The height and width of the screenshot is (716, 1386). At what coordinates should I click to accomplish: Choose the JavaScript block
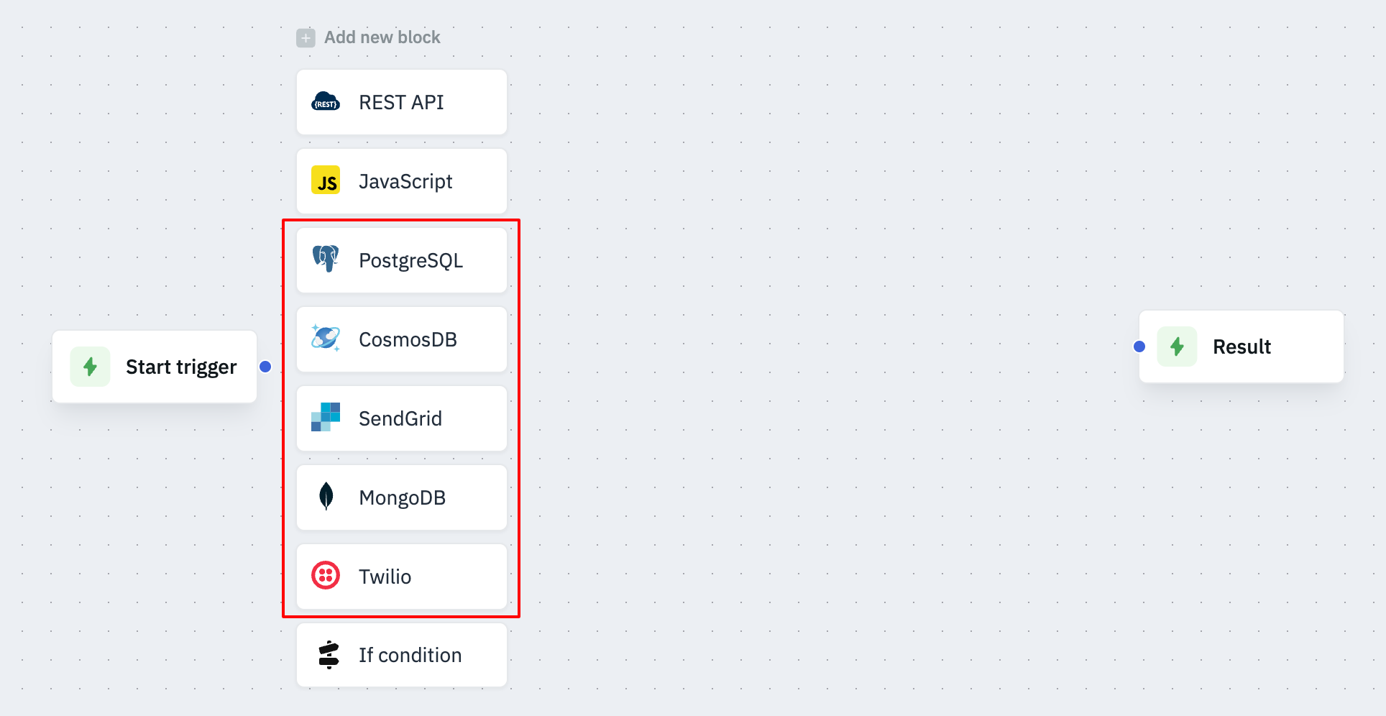pyautogui.click(x=405, y=182)
